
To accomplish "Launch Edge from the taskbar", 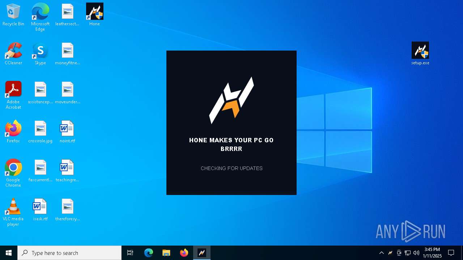I will pos(149,253).
